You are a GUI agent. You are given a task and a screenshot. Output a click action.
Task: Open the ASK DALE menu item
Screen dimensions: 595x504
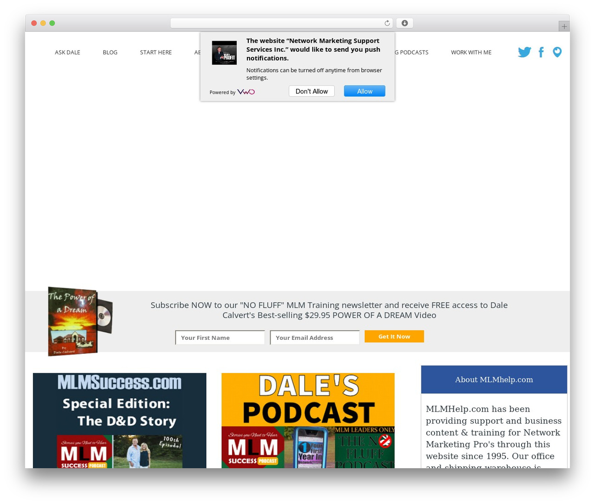pyautogui.click(x=67, y=53)
